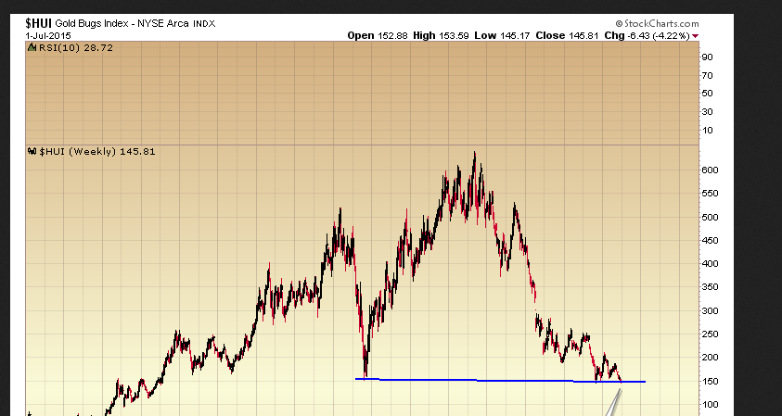The height and width of the screenshot is (416, 782).
Task: Click RSI axis label 10
Action: pyautogui.click(x=707, y=131)
